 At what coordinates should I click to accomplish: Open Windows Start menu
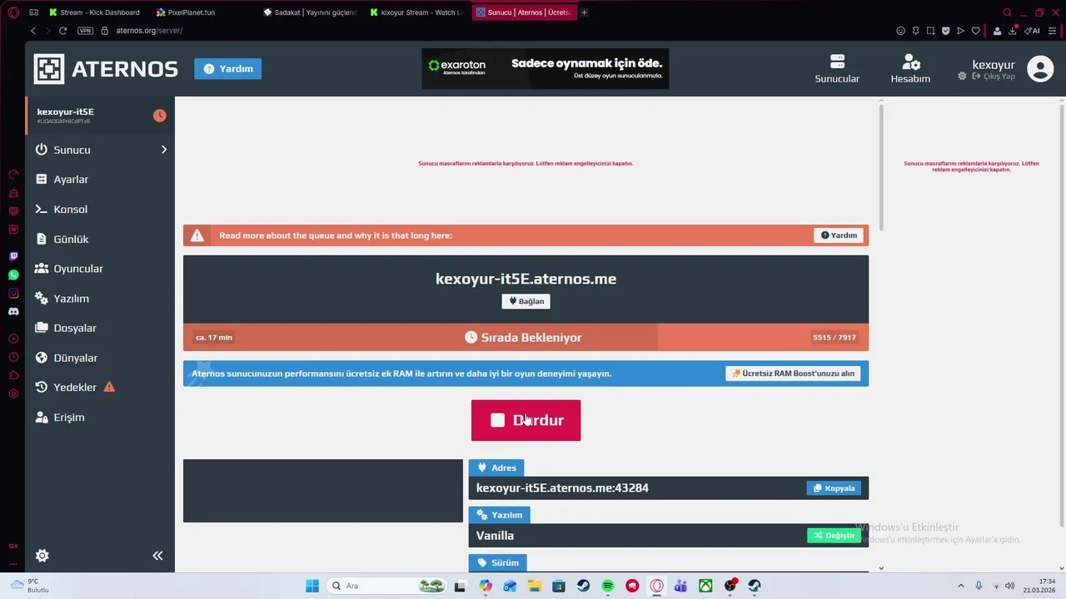[312, 586]
